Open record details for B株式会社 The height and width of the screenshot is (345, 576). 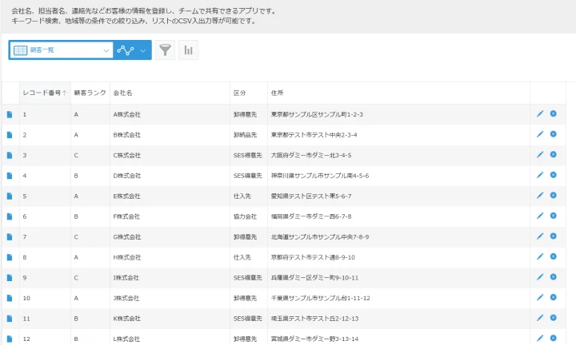(10, 135)
